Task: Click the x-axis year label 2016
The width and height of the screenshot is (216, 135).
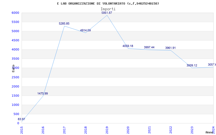Action: click(x=43, y=130)
